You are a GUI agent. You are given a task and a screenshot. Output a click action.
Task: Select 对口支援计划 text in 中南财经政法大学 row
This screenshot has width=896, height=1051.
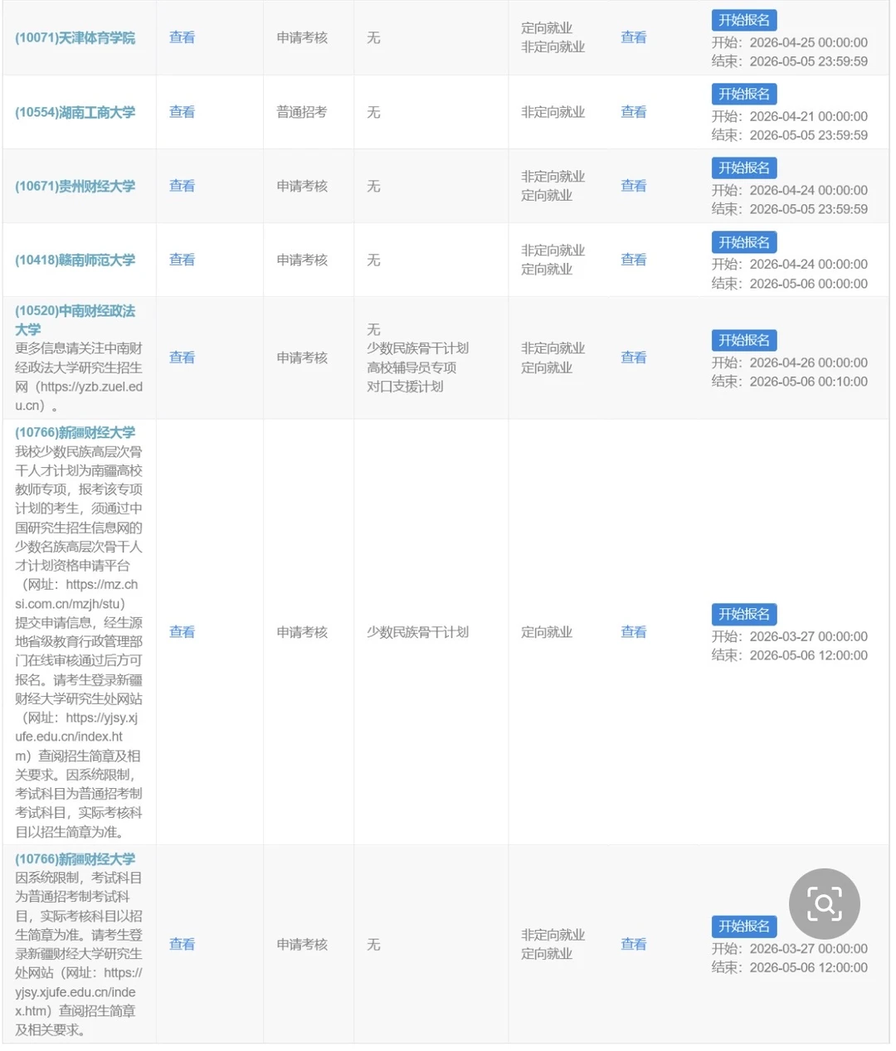405,387
